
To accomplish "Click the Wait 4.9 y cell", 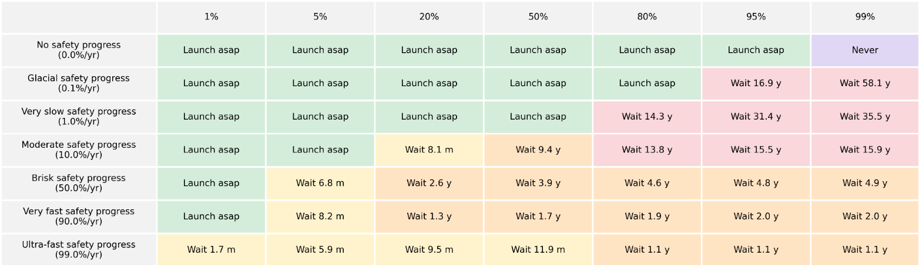I will click(x=864, y=183).
